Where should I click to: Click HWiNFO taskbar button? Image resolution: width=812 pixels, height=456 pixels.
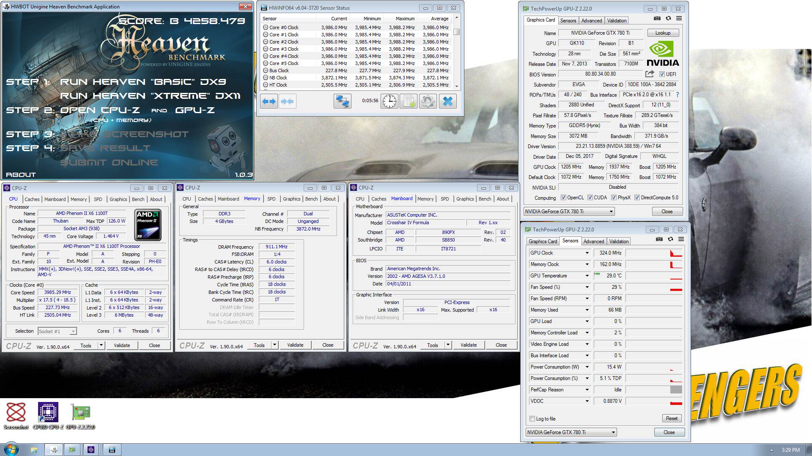tap(112, 450)
